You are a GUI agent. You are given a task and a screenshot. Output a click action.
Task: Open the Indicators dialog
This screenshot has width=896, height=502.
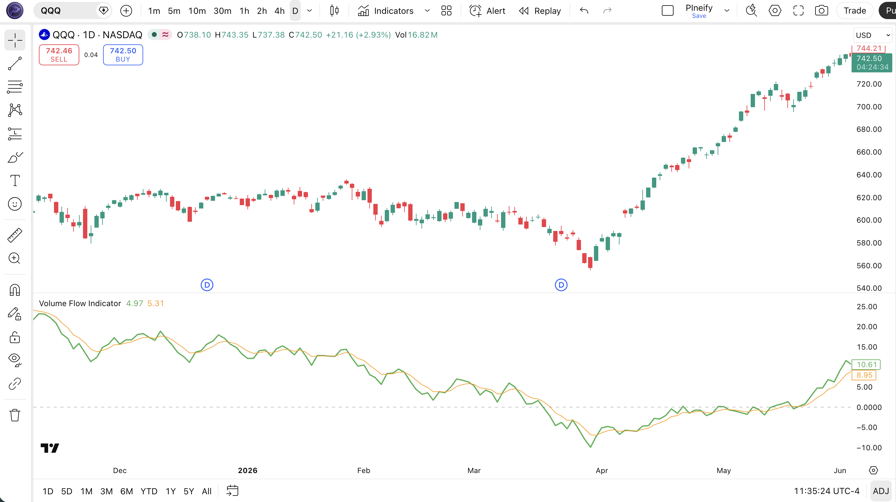coord(386,11)
